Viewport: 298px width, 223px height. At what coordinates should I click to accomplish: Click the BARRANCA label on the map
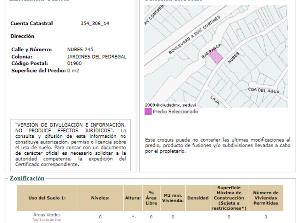(211, 51)
